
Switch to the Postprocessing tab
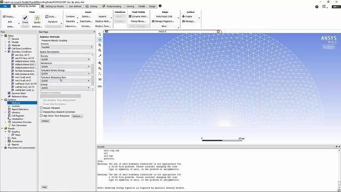point(112,6)
